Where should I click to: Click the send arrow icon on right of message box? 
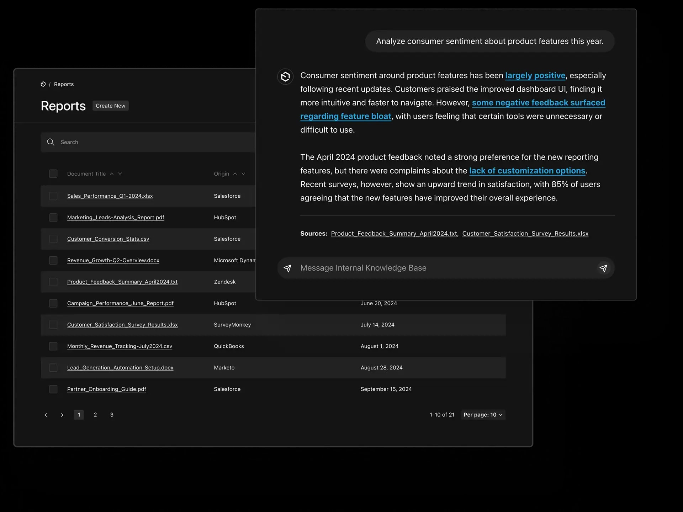pos(603,268)
